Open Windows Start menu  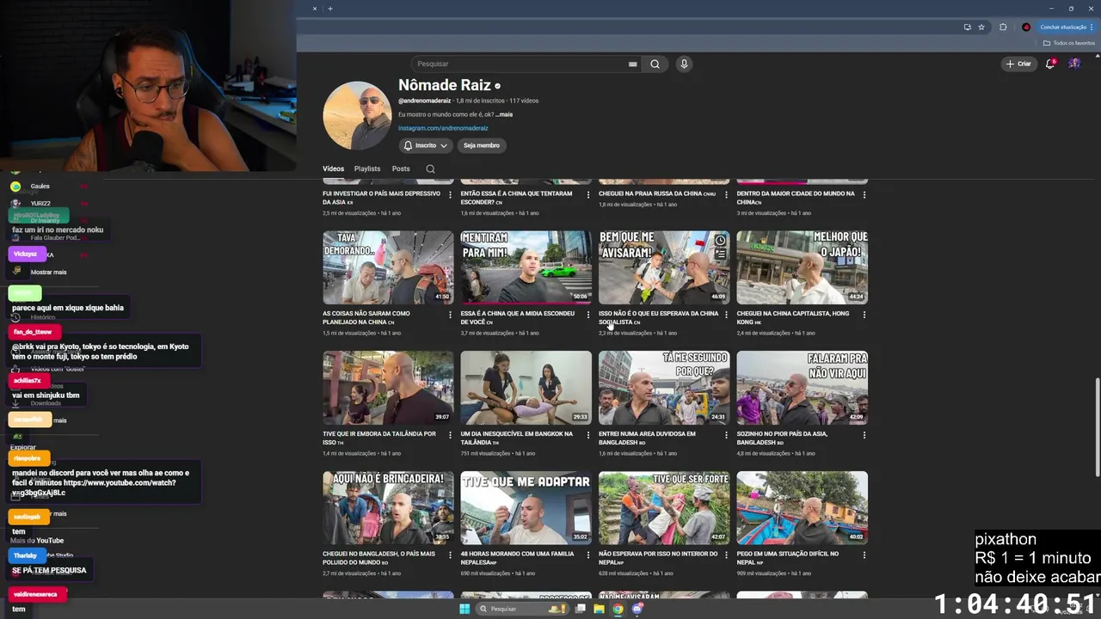(x=464, y=609)
